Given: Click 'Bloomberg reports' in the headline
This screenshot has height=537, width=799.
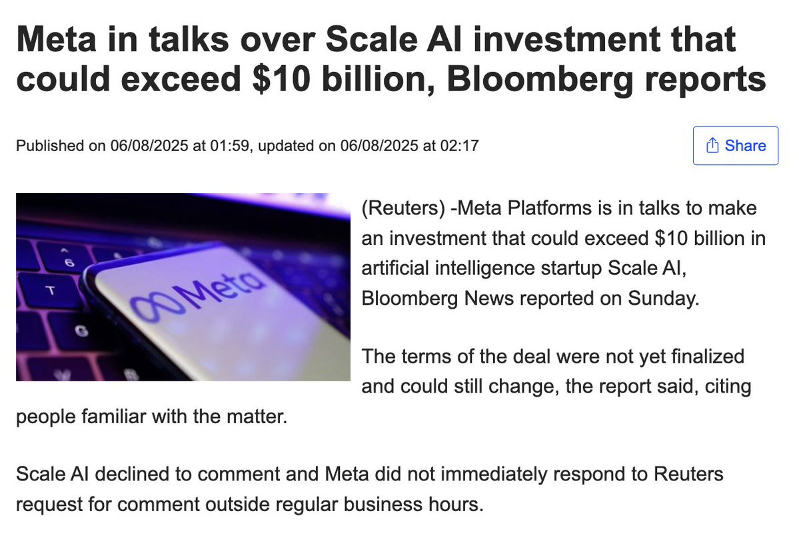Looking at the screenshot, I should pos(606,79).
